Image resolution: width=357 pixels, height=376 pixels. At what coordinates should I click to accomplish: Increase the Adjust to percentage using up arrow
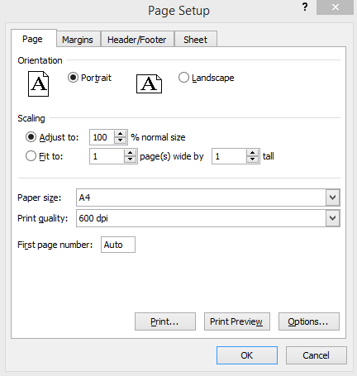(x=120, y=134)
